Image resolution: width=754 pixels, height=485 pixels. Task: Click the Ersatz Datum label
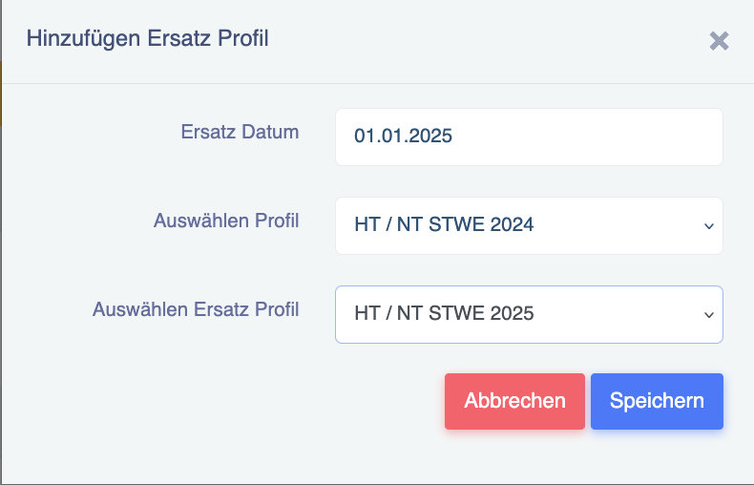(240, 132)
